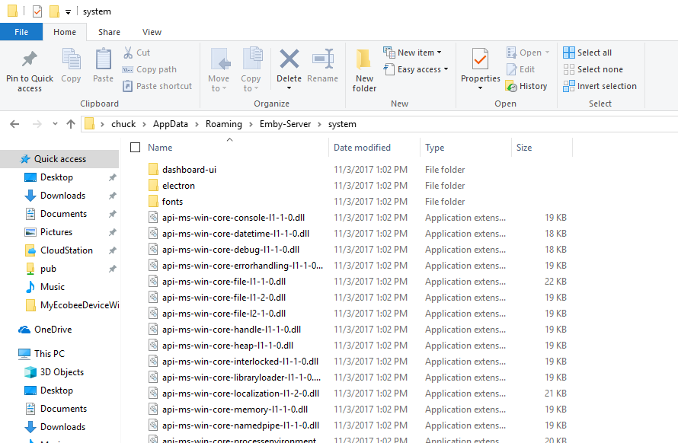Toggle the select-all checkbox above the file list
The width and height of the screenshot is (678, 443).
135,147
